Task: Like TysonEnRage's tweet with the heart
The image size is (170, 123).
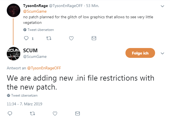Action: [71, 38]
